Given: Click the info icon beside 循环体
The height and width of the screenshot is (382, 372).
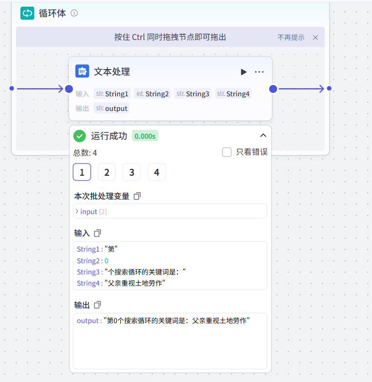Looking at the screenshot, I should (x=74, y=13).
